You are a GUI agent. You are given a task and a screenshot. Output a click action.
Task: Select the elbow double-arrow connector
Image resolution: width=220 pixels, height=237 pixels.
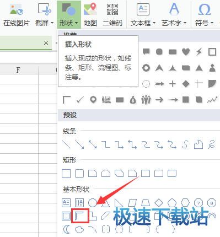click(x=132, y=144)
